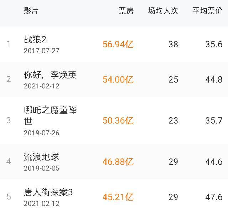Open the 你好，李焕英 movie title
Viewport: 228px width, 211px height.
(x=50, y=75)
